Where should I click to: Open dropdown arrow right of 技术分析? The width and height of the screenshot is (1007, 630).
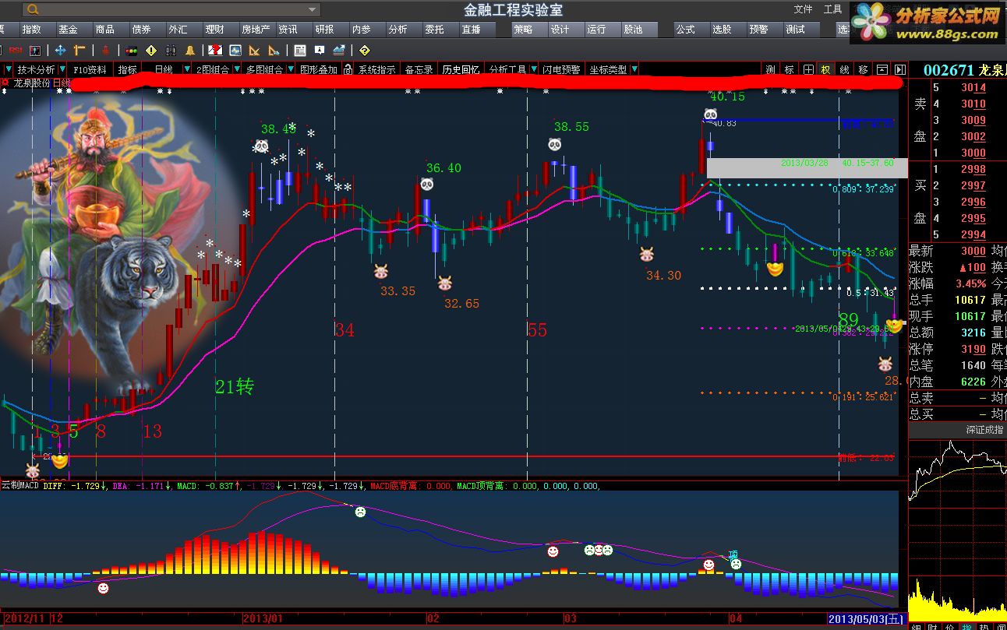pos(62,69)
